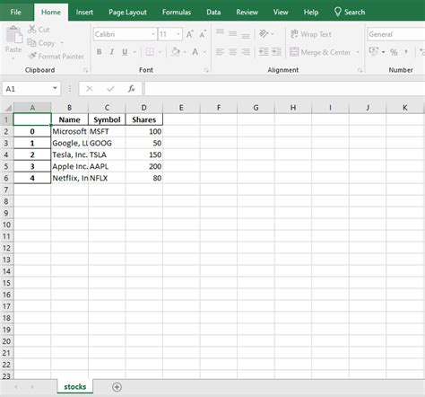Click the Accounting Number Format icon
The height and width of the screenshot is (397, 425).
click(374, 51)
